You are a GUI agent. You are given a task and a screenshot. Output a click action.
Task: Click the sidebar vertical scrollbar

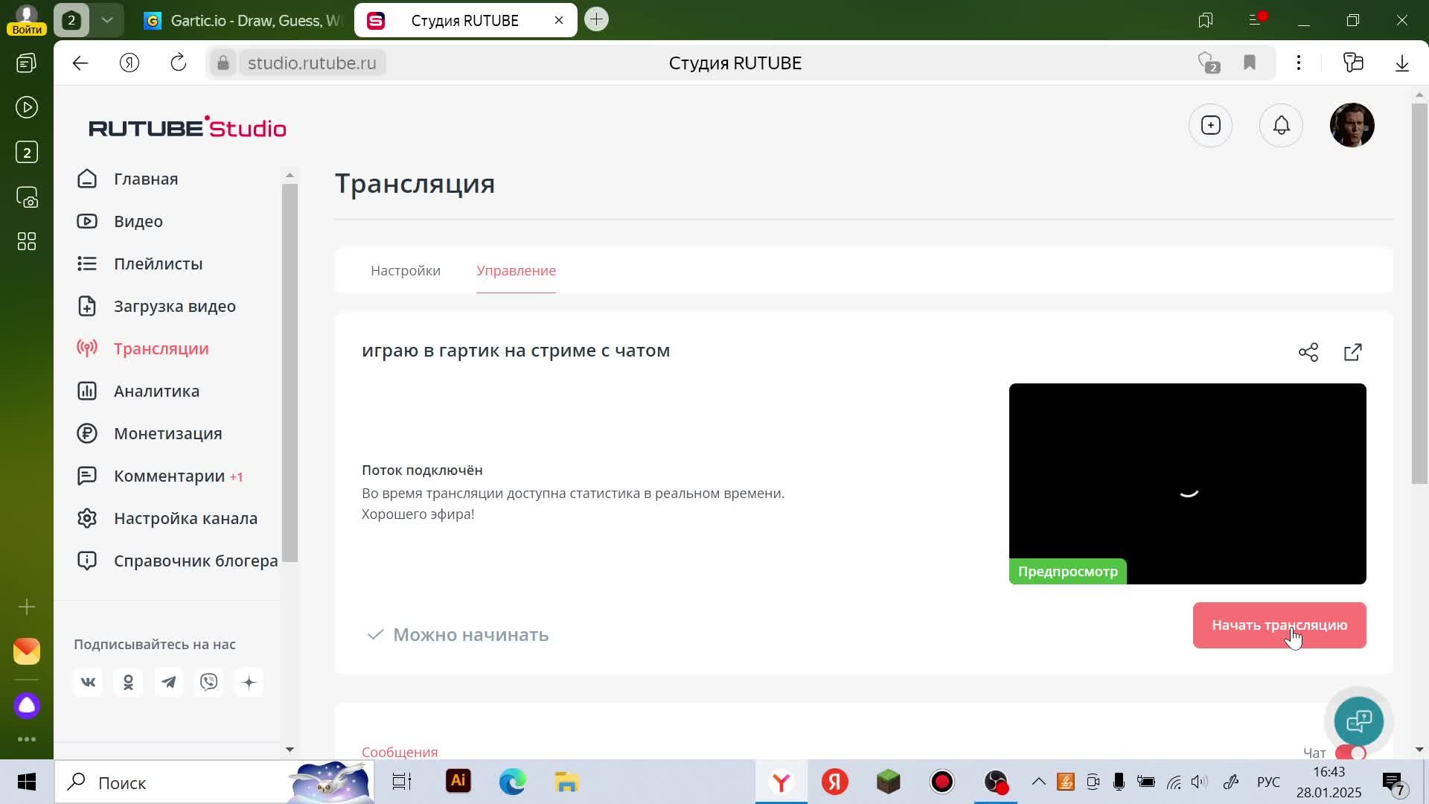(x=290, y=372)
